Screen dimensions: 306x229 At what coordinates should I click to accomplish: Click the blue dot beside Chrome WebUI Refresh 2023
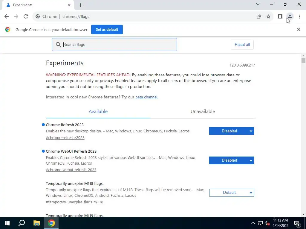[43, 151]
